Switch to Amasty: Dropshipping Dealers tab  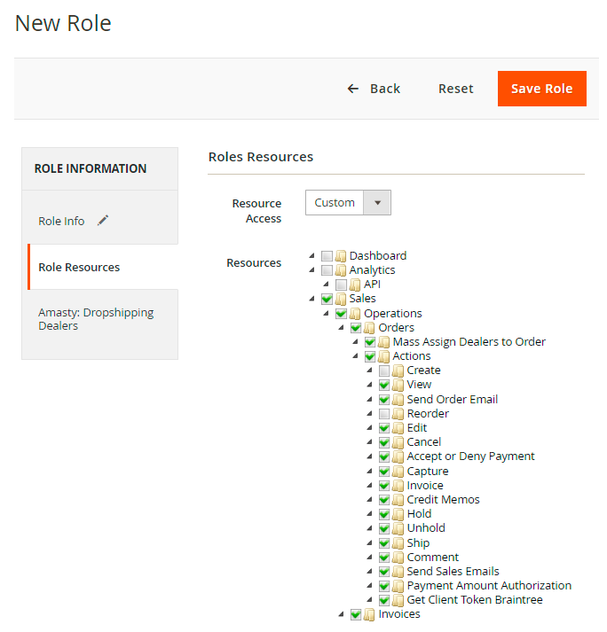pos(96,319)
